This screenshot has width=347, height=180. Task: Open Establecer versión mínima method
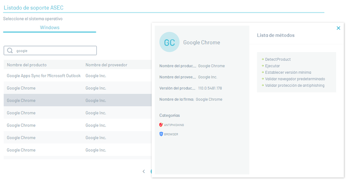pos(288,72)
